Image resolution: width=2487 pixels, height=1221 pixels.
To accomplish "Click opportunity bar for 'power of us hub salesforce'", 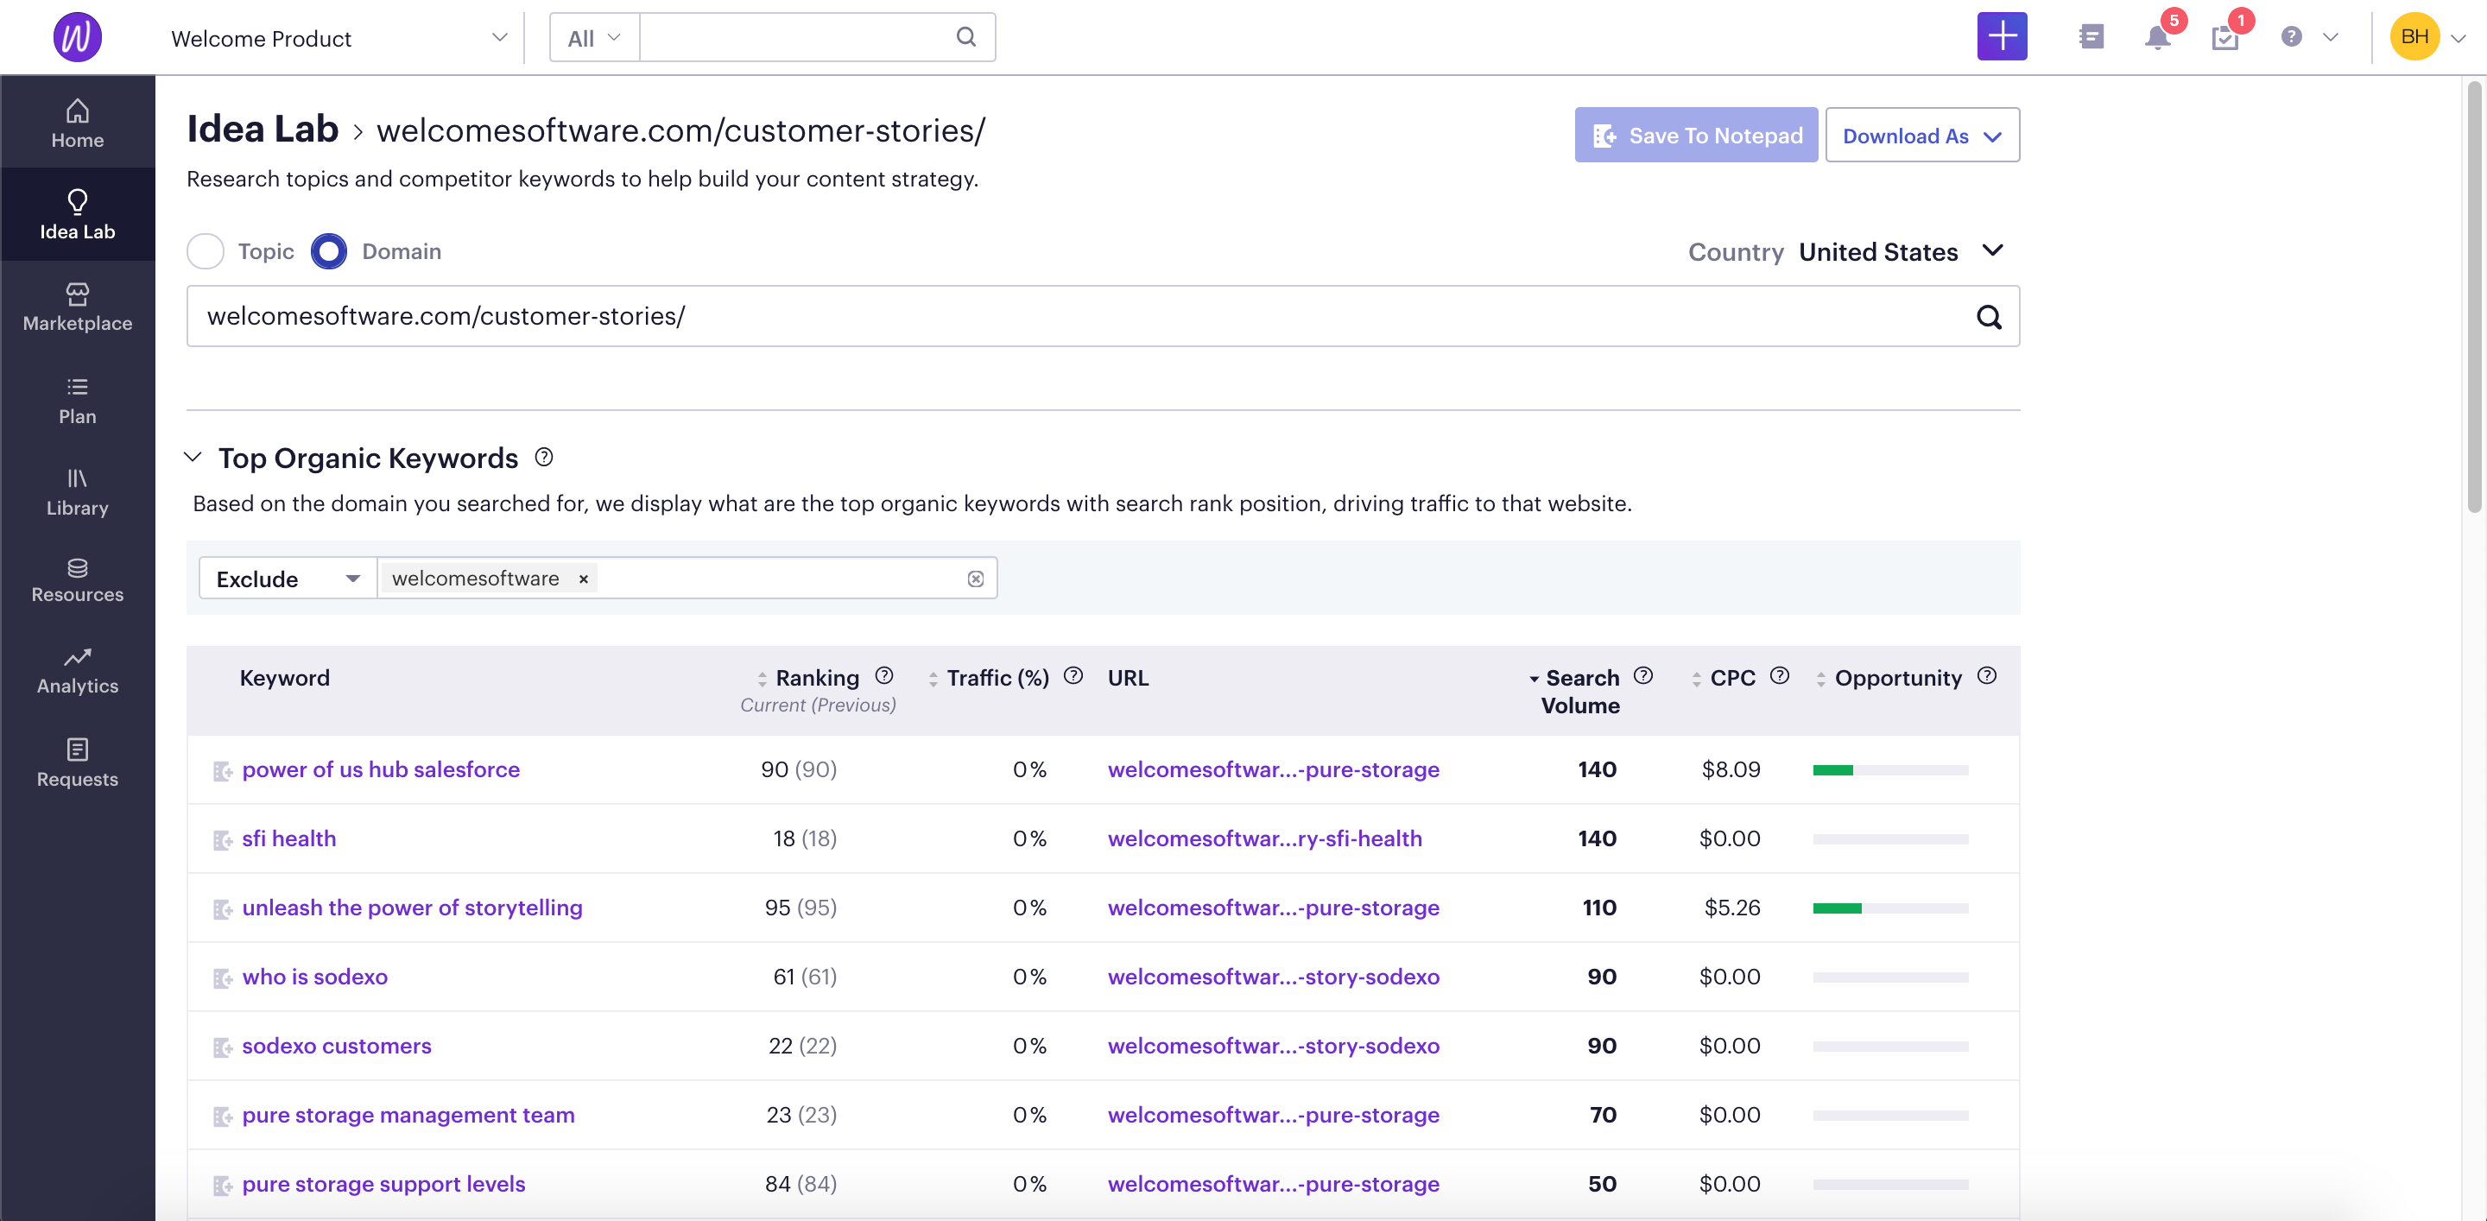I will tap(1889, 769).
